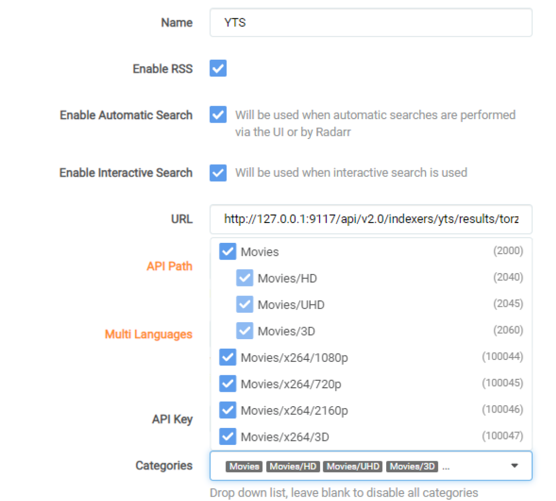Toggle off the Movies/3D category
The image size is (556, 501).
(x=245, y=331)
